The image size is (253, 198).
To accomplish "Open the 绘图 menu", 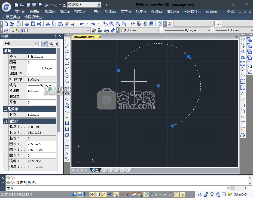I will [x=110, y=12].
